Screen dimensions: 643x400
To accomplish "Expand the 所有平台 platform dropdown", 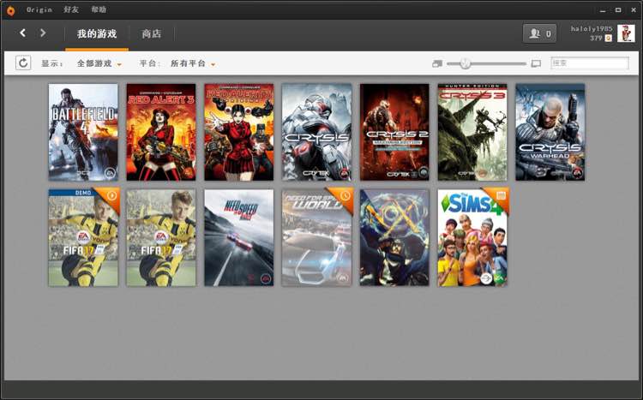I will 193,63.
